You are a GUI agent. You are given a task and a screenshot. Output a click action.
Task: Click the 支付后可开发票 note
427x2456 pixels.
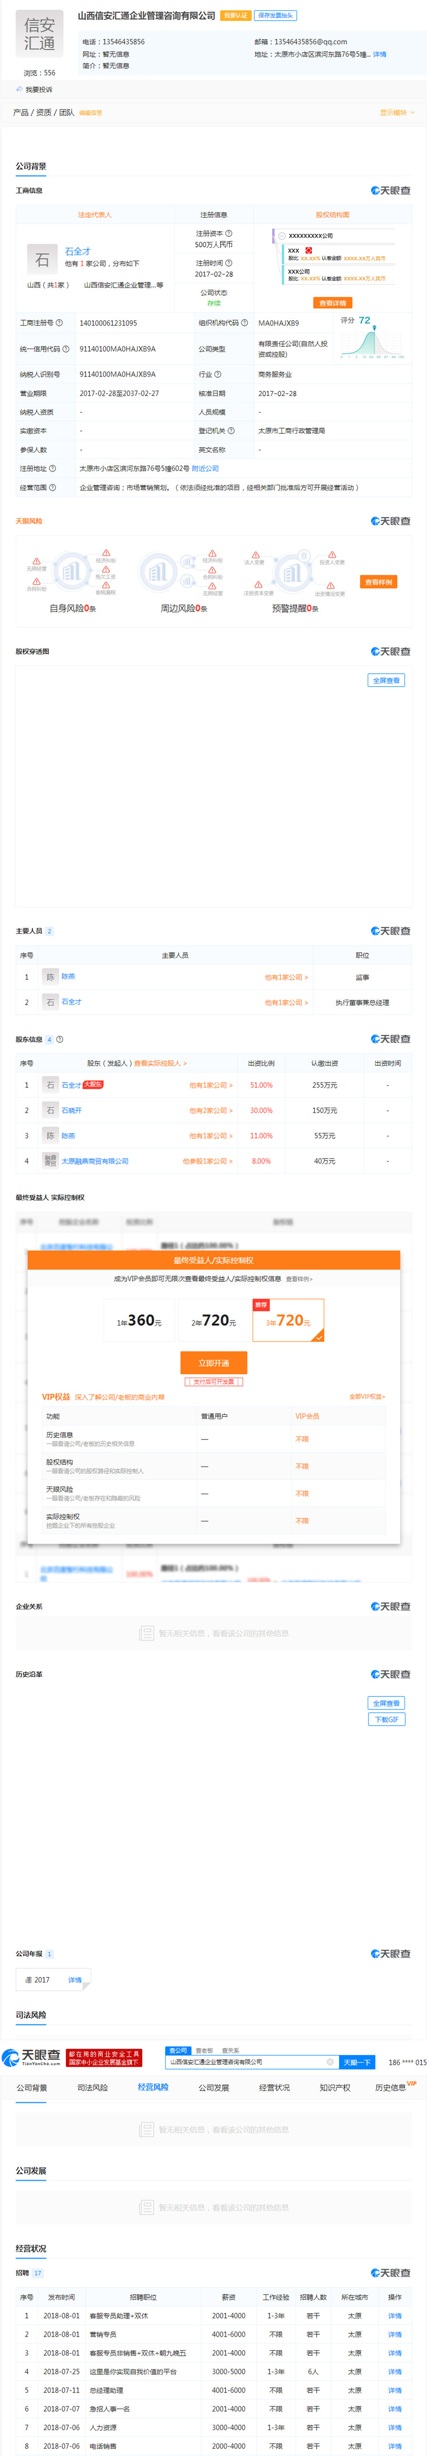tap(213, 1382)
